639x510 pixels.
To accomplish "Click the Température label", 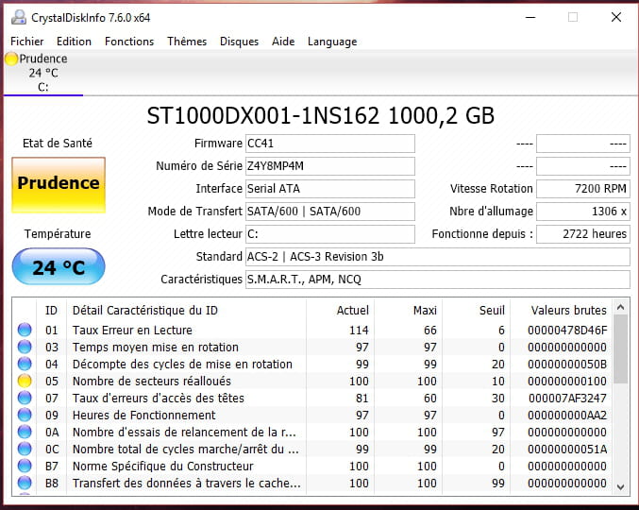I will coord(58,234).
